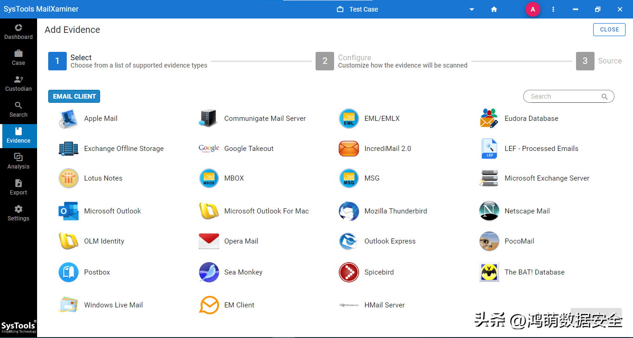Choose the Windows Live Mail icon
This screenshot has width=633, height=338.
69,305
